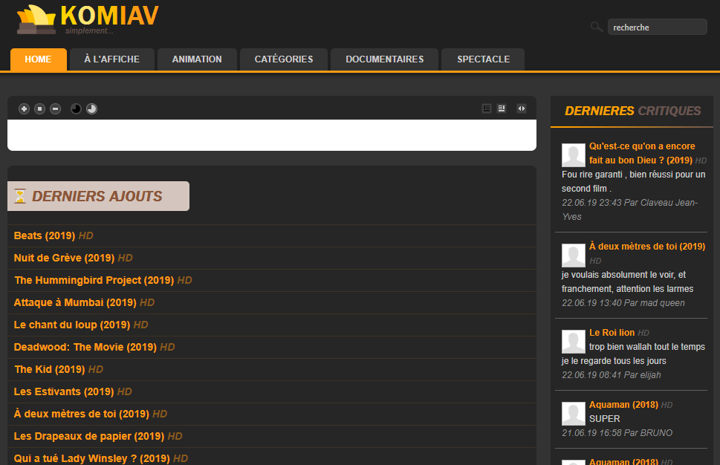Open the ANIMATION tab
The image size is (720, 465).
[197, 59]
